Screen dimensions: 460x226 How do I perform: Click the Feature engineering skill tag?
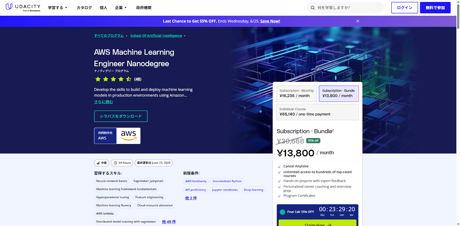pyautogui.click(x=149, y=197)
